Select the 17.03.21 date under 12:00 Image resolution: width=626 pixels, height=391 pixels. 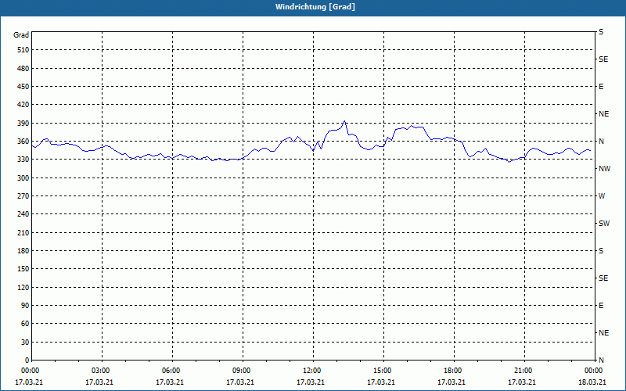310,382
